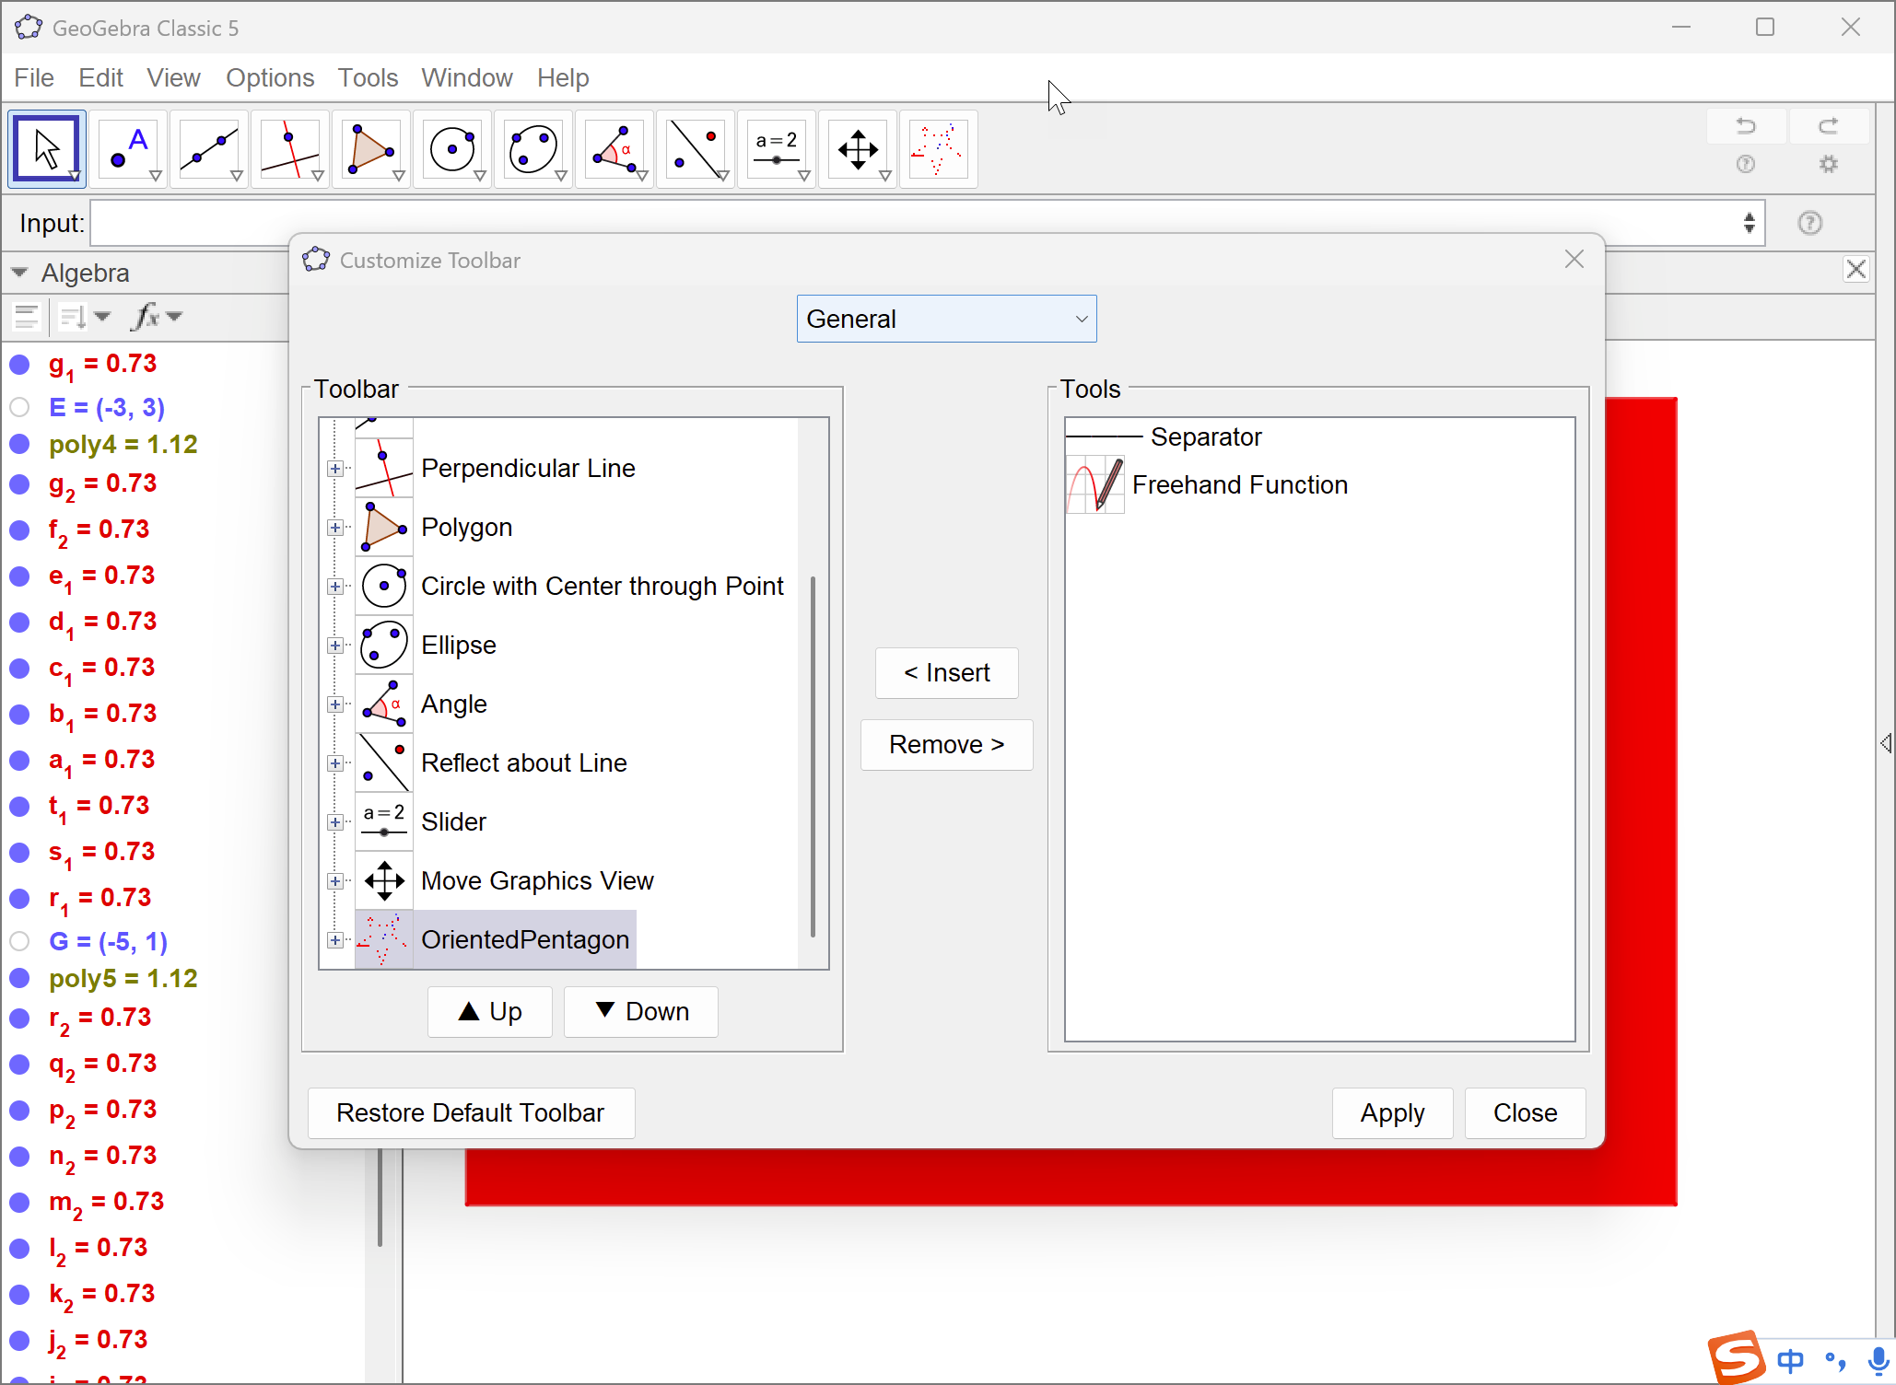Open the Options menu
Image resolution: width=1896 pixels, height=1385 pixels.
pyautogui.click(x=270, y=78)
